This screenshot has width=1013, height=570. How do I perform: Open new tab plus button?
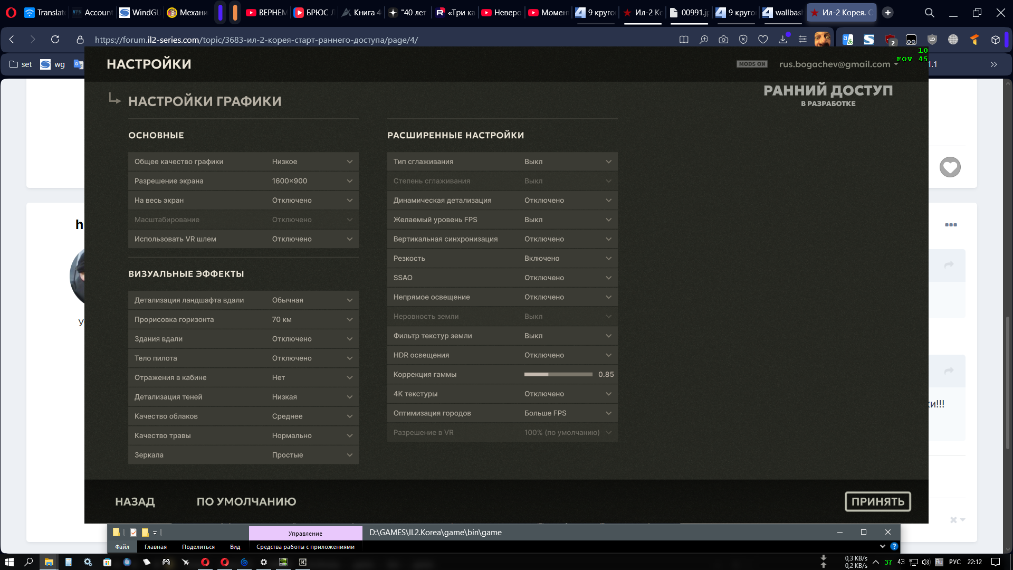pyautogui.click(x=888, y=12)
